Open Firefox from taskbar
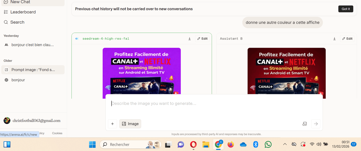 point(231,144)
